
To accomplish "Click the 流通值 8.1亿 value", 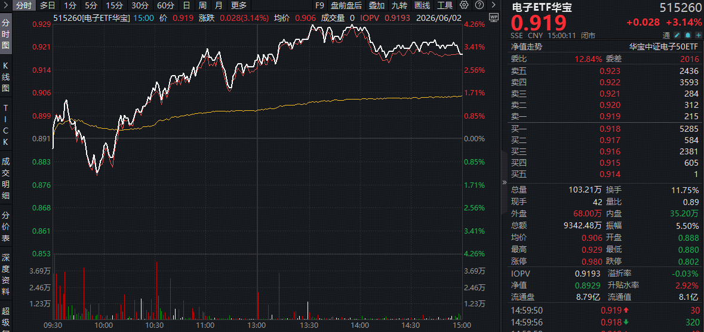I will [x=688, y=297].
